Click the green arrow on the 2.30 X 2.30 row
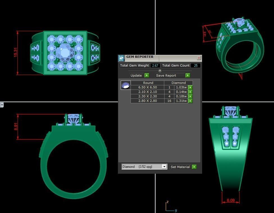Image resolution: width=274 pixels, height=213 pixels. pos(191,96)
